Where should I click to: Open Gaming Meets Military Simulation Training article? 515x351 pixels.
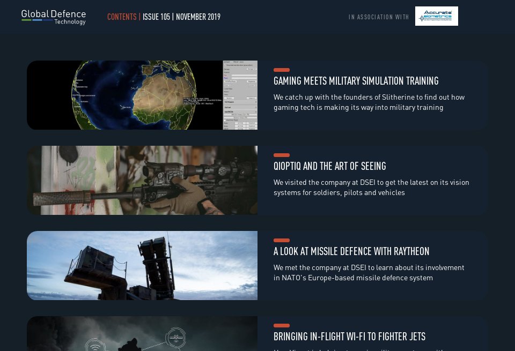point(356,81)
